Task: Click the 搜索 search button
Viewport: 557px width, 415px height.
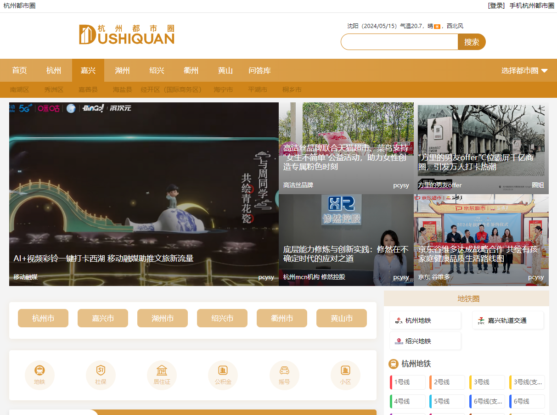Action: [x=472, y=42]
